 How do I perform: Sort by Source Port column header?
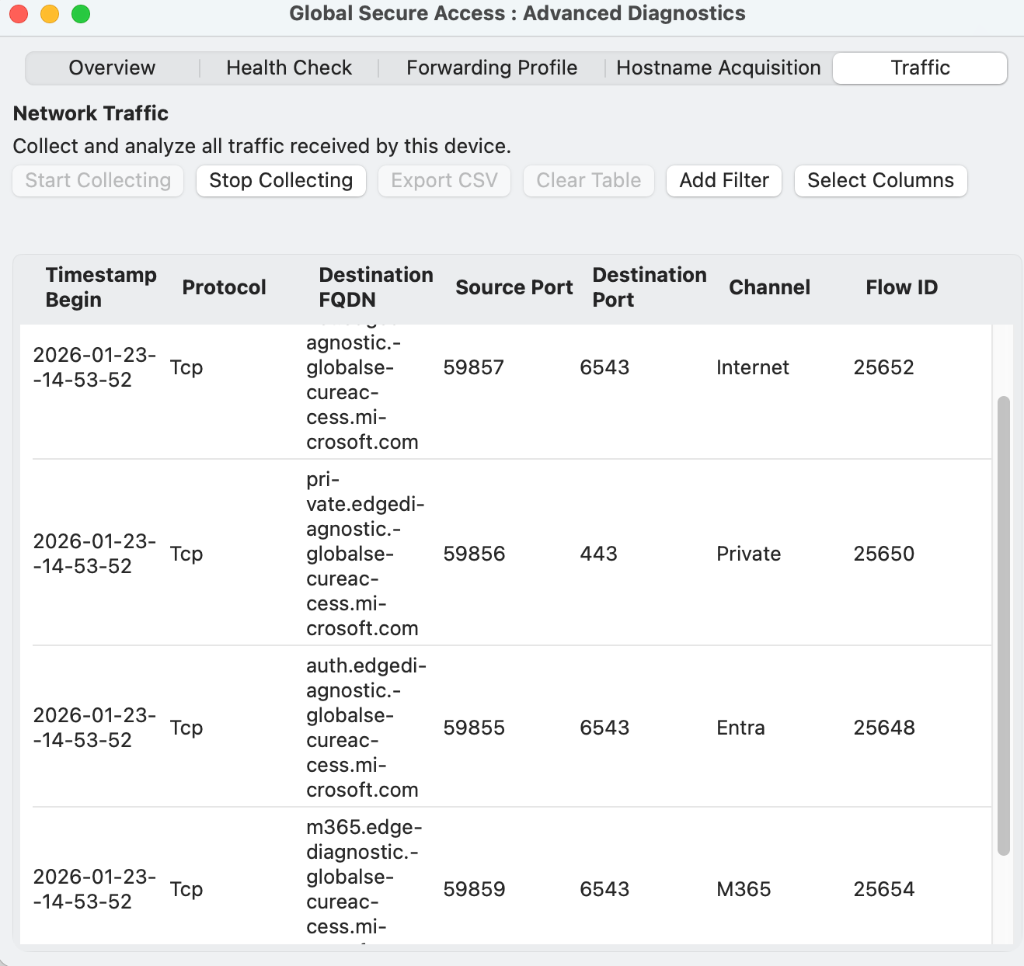coord(514,287)
